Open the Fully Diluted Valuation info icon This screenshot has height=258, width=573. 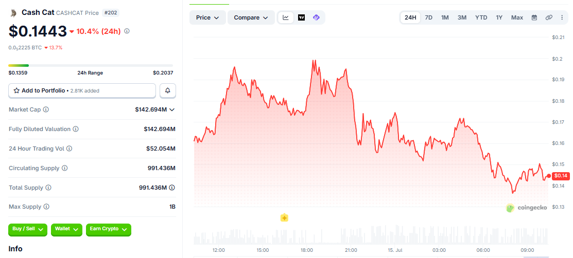[x=75, y=129]
